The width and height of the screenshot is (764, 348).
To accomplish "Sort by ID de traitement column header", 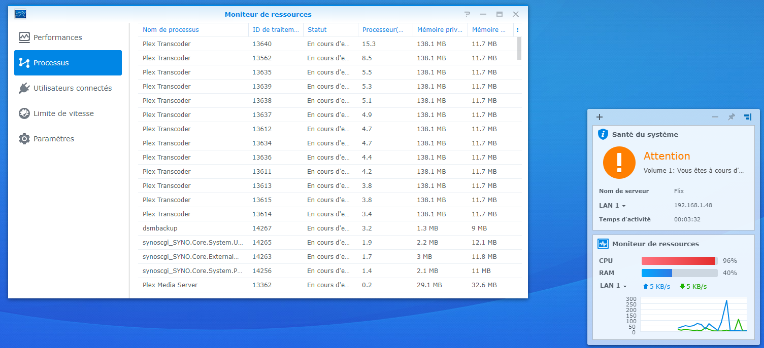I will [276, 30].
